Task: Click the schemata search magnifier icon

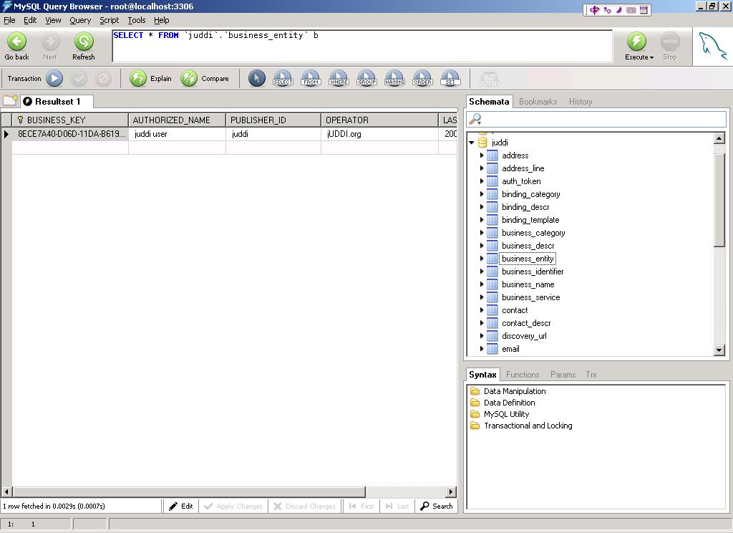Action: pyautogui.click(x=475, y=119)
